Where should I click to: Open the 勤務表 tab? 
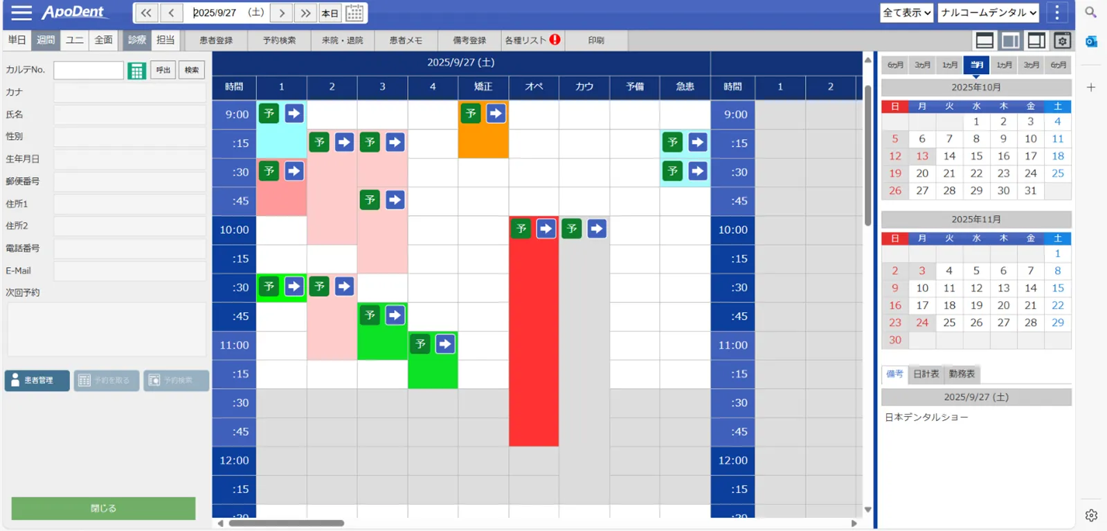[x=962, y=374]
